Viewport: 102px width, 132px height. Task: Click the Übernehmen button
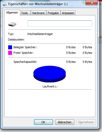point(86,122)
